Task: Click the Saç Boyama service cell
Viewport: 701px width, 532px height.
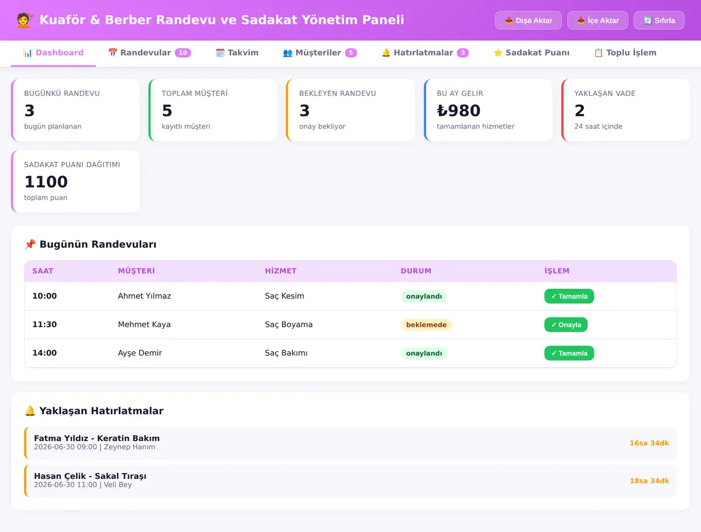Action: [x=289, y=324]
